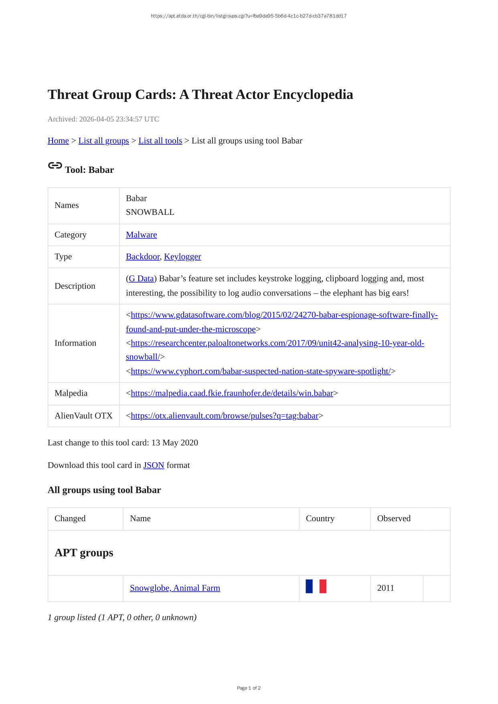Image resolution: width=498 pixels, height=704 pixels.
Task: Click the Observed column header
Action: click(x=394, y=518)
